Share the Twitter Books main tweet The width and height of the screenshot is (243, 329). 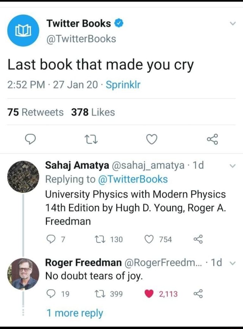pyautogui.click(x=212, y=139)
